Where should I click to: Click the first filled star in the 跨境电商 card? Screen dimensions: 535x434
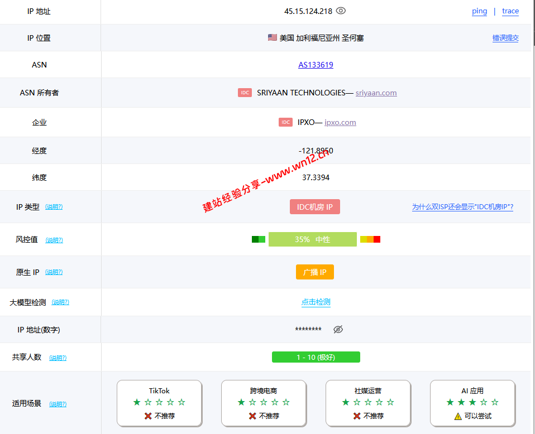pyautogui.click(x=241, y=402)
